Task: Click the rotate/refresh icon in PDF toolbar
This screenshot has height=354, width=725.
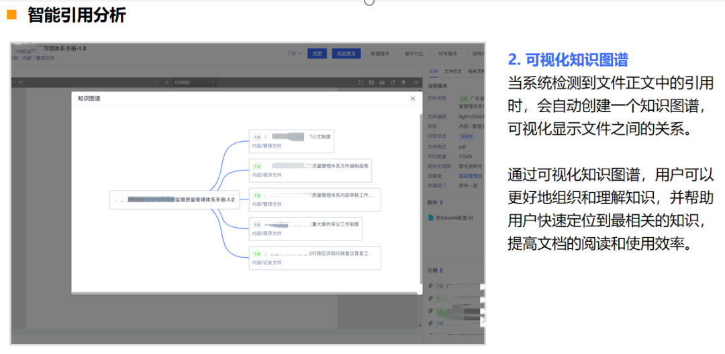Action: (393, 83)
